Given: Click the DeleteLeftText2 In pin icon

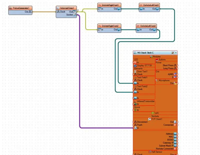Looking at the screenshot, I should (138, 30).
